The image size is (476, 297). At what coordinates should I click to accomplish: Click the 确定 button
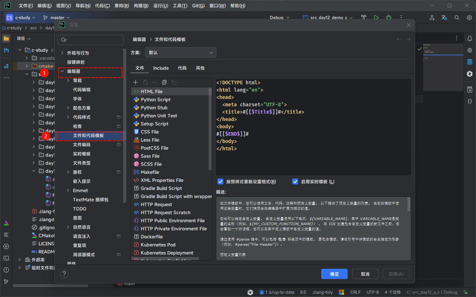pos(334,274)
